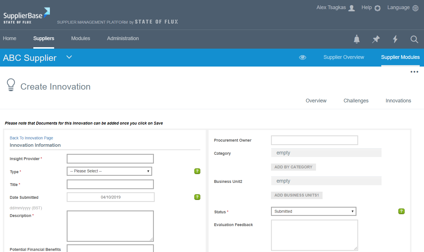
Task: Open the ellipsis menu below Supplier Modules
Action: click(x=414, y=72)
